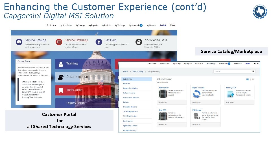271x152 pixels.
Task: Click the Training tile
Action: tap(83, 64)
